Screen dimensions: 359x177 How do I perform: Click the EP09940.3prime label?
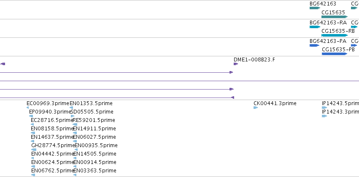tap(50, 112)
